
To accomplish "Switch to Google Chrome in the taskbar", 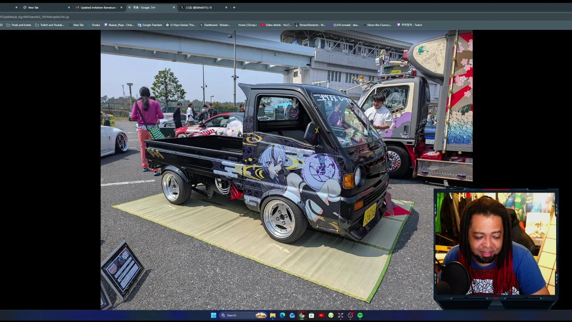I will pyautogui.click(x=302, y=315).
